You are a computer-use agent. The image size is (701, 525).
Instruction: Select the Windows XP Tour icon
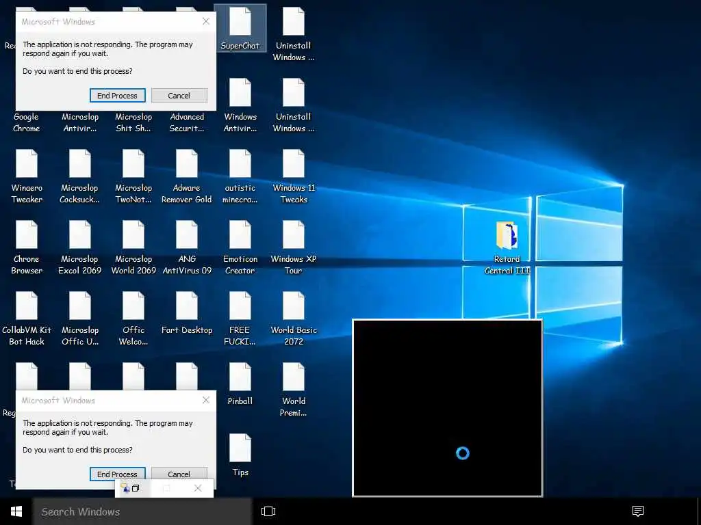tap(294, 247)
